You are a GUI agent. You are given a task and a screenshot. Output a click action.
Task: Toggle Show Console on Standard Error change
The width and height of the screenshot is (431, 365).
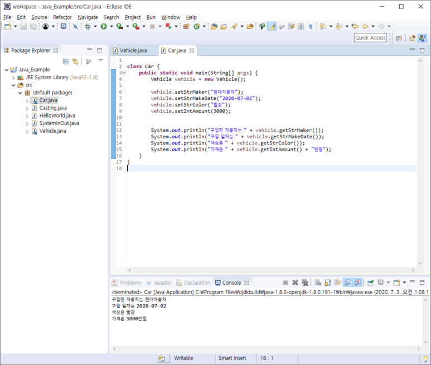(x=357, y=282)
